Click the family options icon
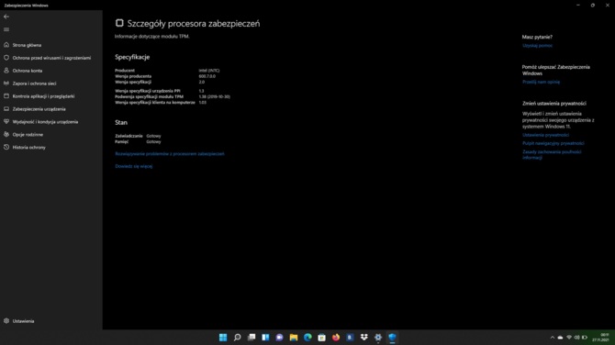The height and width of the screenshot is (345, 615). (6, 134)
